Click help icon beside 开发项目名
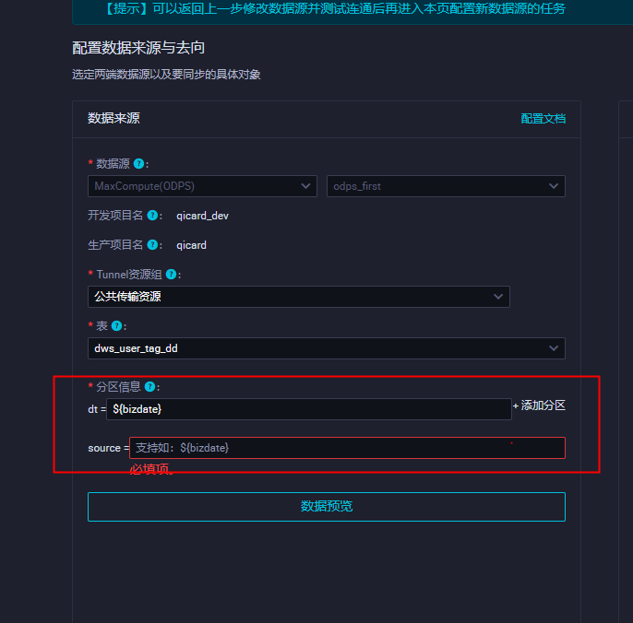 pyautogui.click(x=152, y=216)
